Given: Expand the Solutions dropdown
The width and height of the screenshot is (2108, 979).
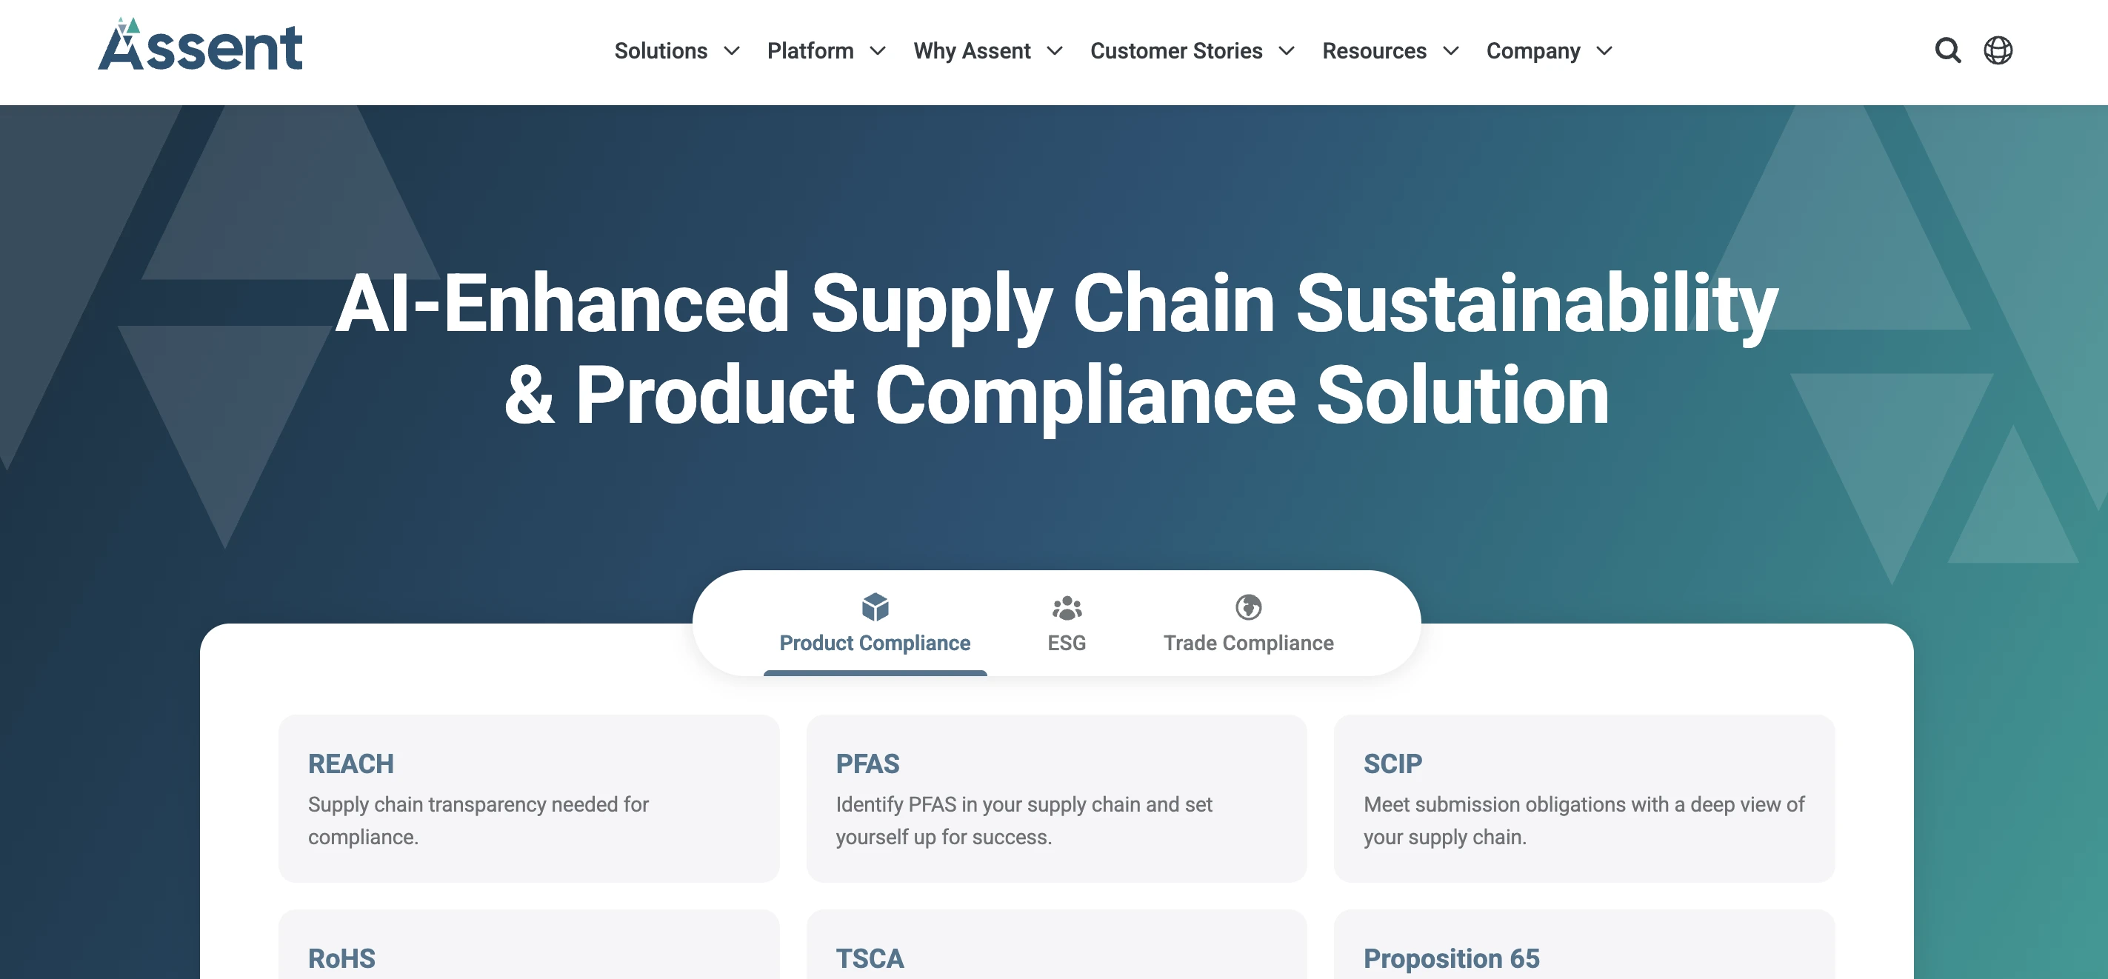Looking at the screenshot, I should (x=661, y=50).
